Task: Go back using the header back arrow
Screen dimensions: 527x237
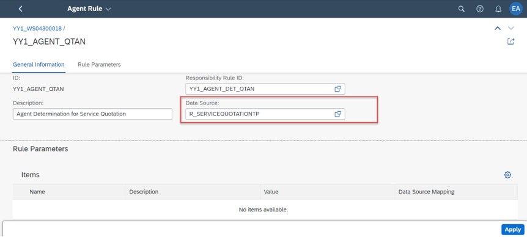Action: coord(21,9)
